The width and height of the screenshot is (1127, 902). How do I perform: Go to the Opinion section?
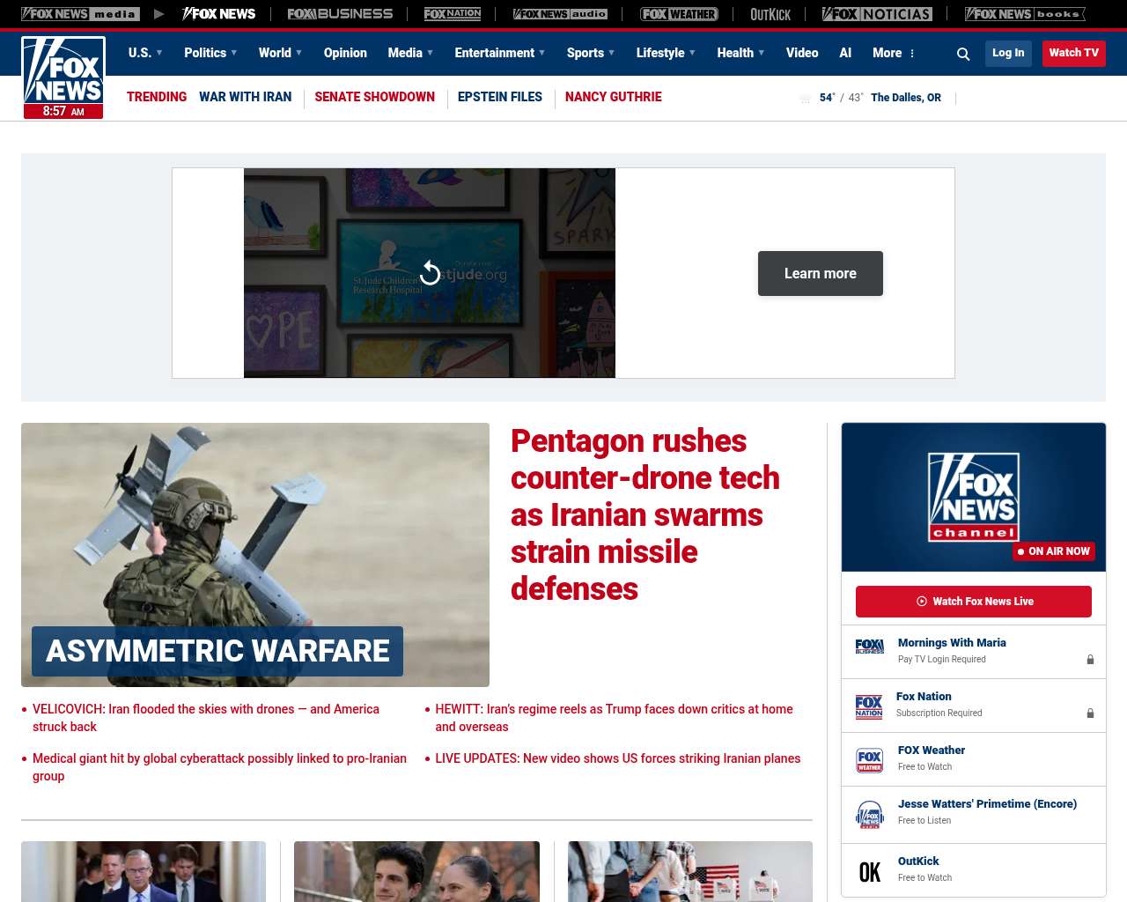(345, 53)
